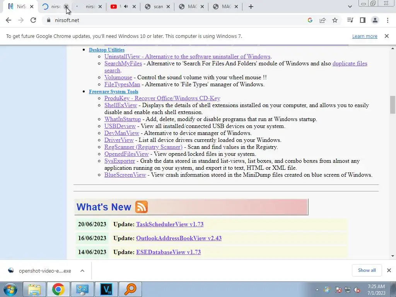
Task: Show hidden system tray icons arrow
Action: [x=317, y=290]
